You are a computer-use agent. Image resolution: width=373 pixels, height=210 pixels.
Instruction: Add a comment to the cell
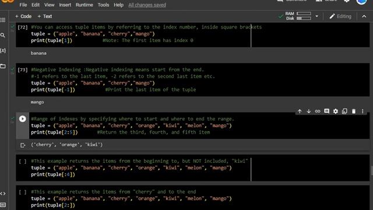click(x=326, y=111)
